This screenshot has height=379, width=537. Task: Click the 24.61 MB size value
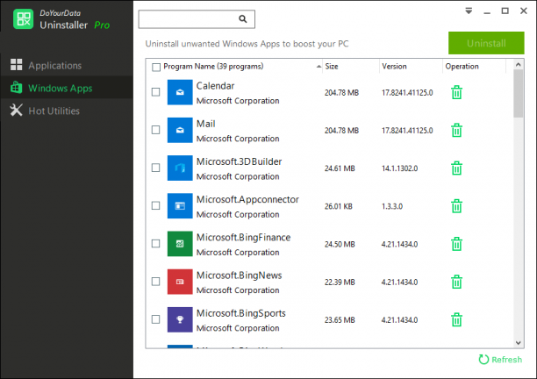340,168
